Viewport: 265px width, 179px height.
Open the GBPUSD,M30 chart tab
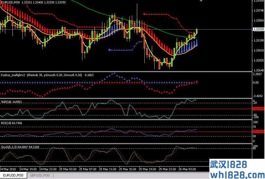tap(40, 175)
